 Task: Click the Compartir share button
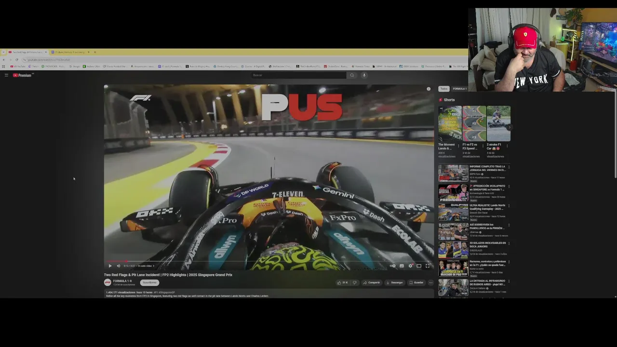click(x=372, y=282)
